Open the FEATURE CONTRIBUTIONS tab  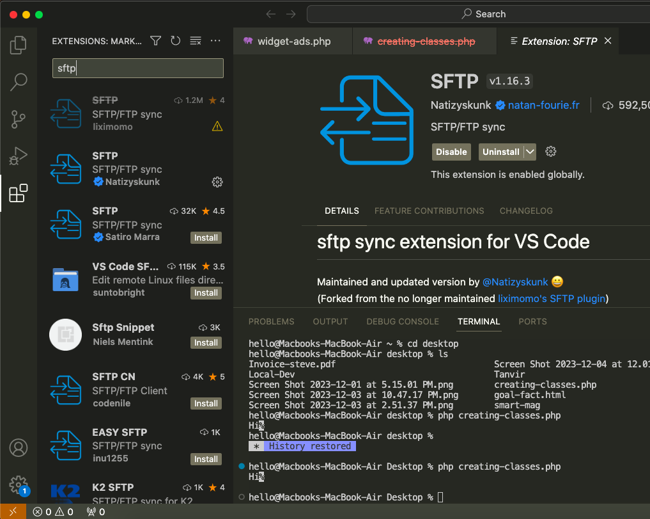point(429,211)
